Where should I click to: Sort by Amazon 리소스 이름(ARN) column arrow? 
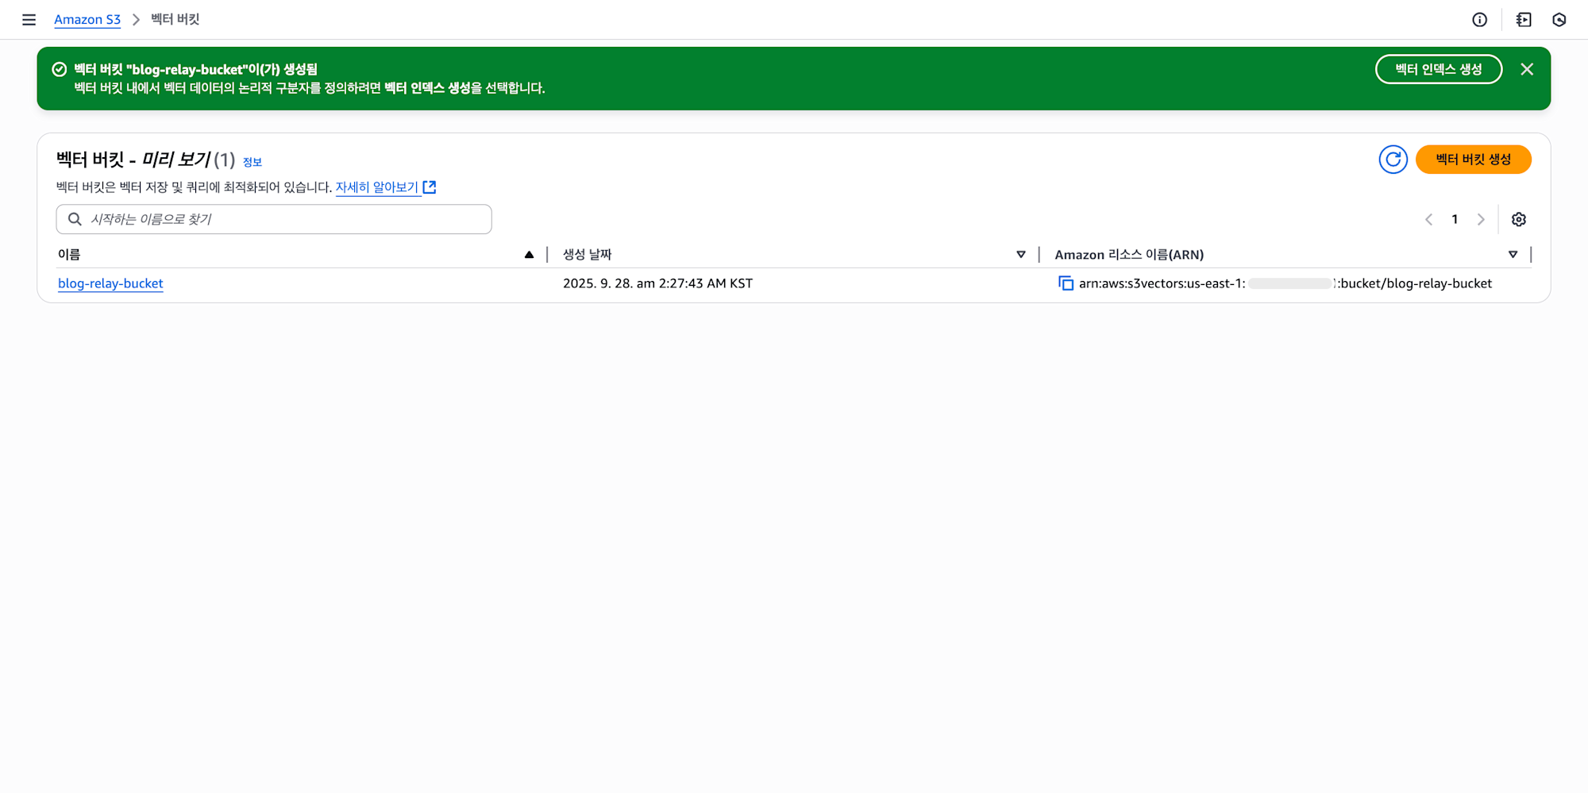(1513, 255)
